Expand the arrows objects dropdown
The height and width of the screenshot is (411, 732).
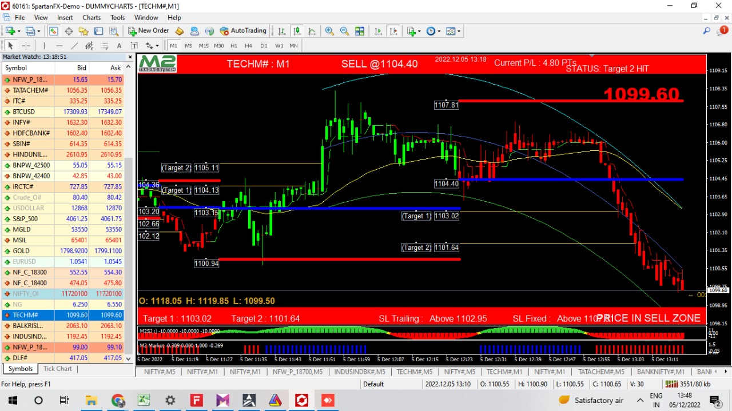(x=156, y=45)
